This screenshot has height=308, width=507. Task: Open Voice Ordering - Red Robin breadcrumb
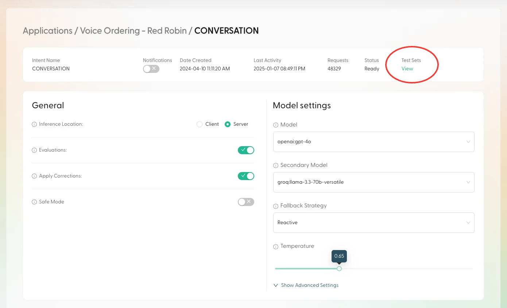point(133,31)
